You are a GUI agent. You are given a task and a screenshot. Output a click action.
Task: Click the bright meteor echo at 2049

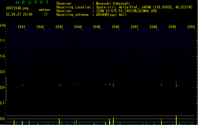pyautogui.click(x=176, y=84)
